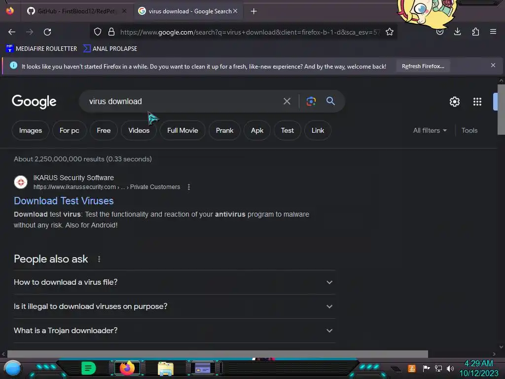Viewport: 505px width, 379px height.
Task: Click the Firefox taskbar icon
Action: 127,368
